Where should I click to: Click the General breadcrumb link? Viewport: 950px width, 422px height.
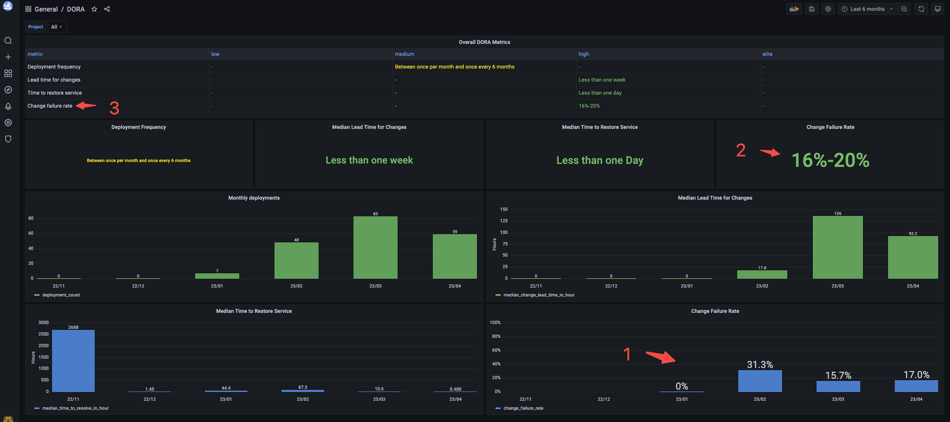[46, 9]
